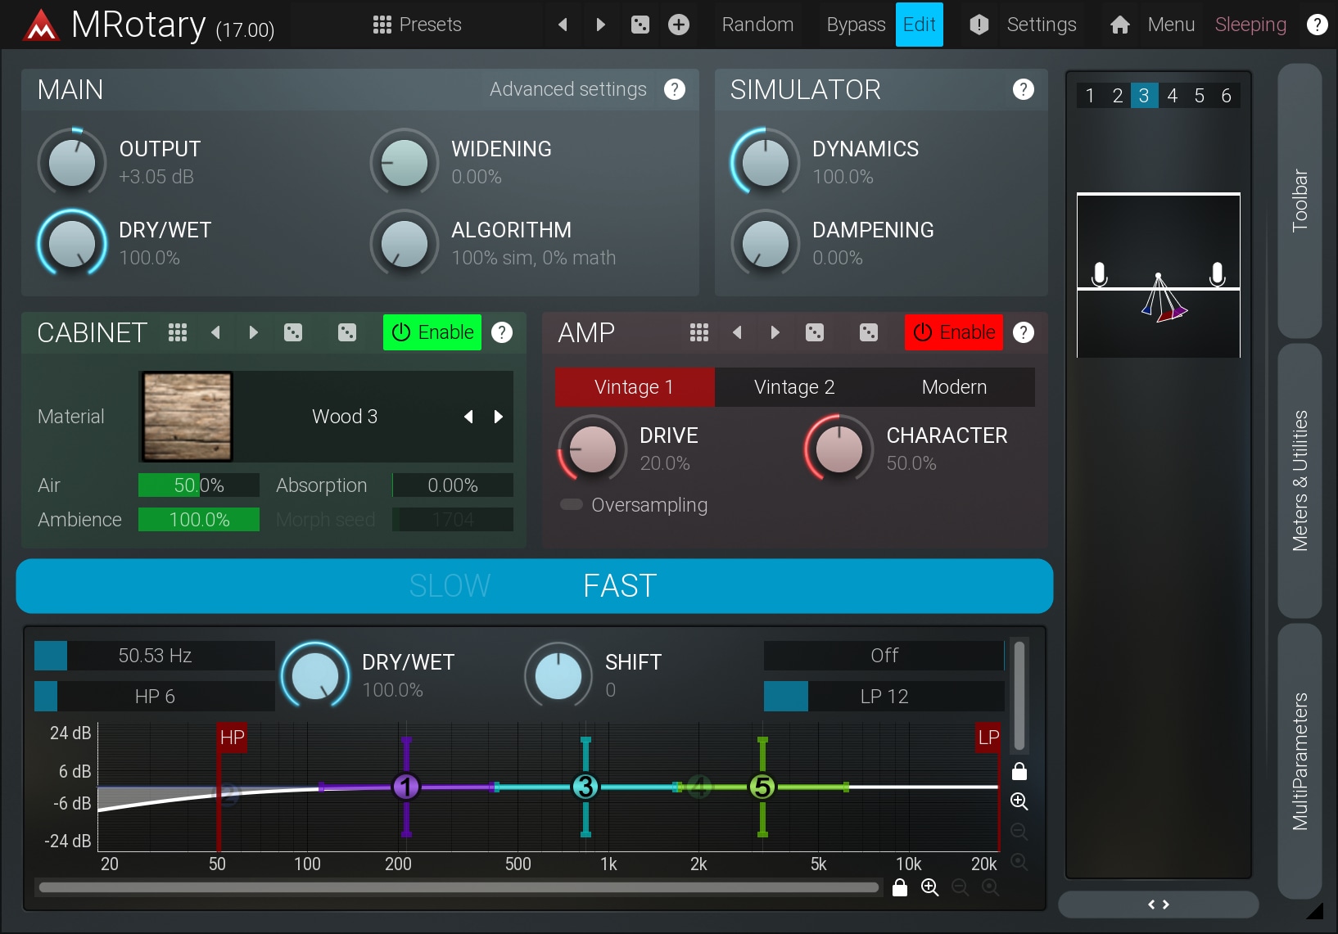
Task: Click the Bypass button
Action: pyautogui.click(x=856, y=25)
